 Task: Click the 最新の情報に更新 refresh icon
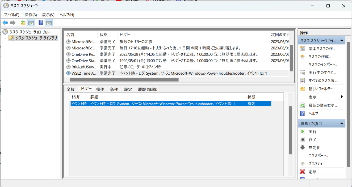303,105
